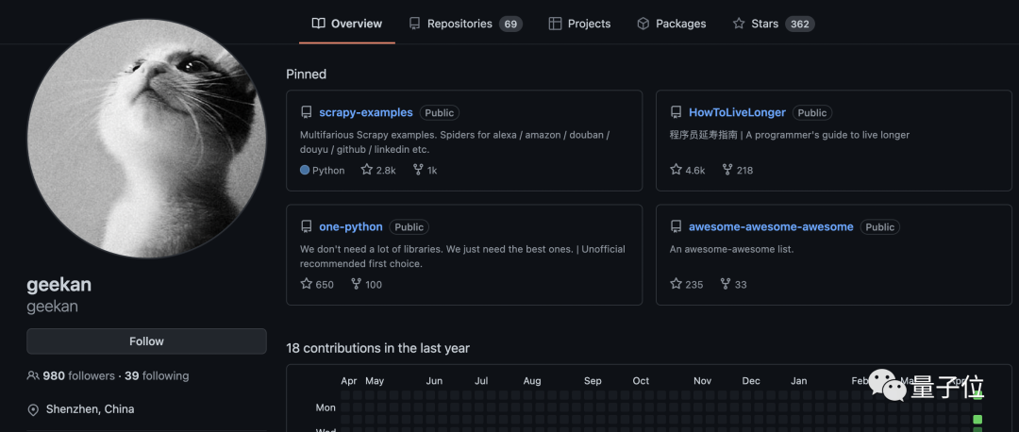
Task: View the 980 followers list
Action: [x=78, y=375]
